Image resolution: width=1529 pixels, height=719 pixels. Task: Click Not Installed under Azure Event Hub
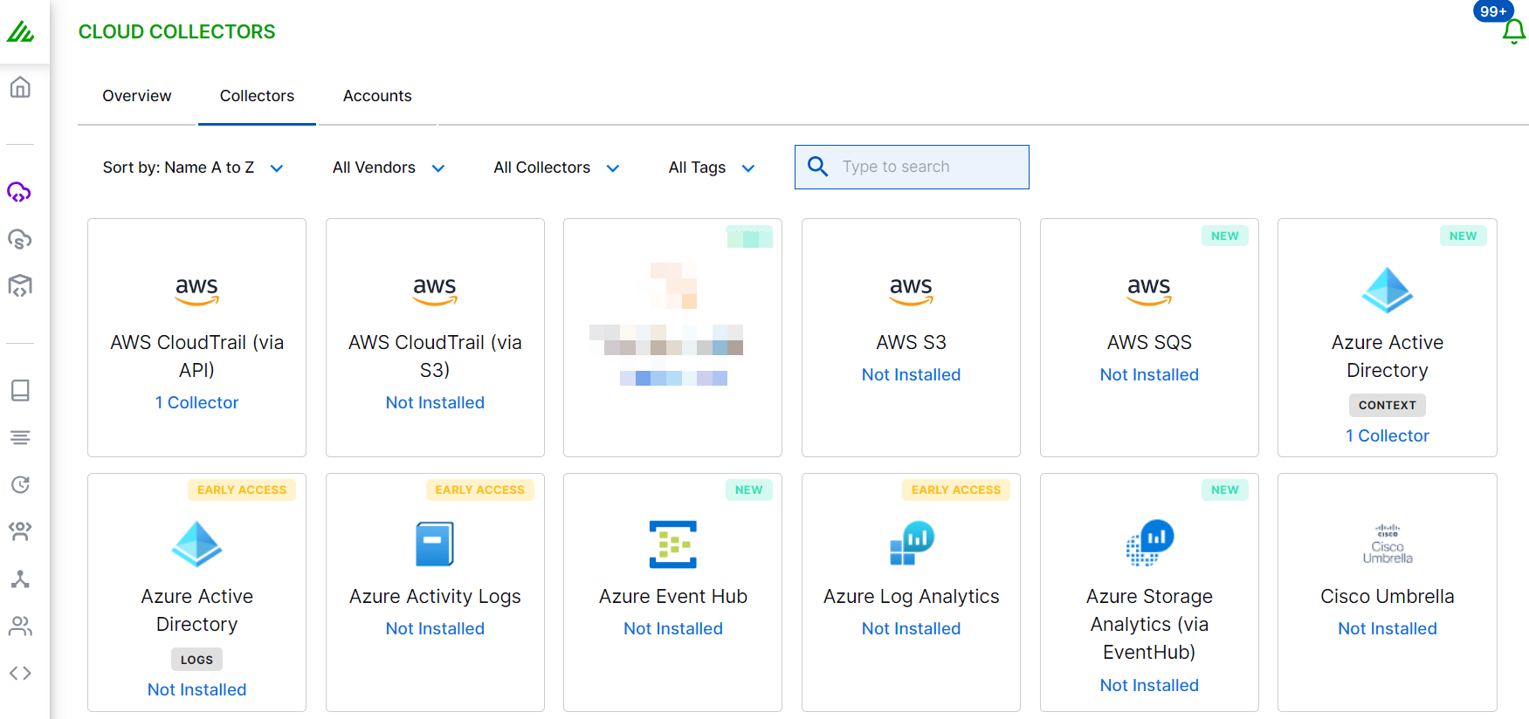coord(672,628)
